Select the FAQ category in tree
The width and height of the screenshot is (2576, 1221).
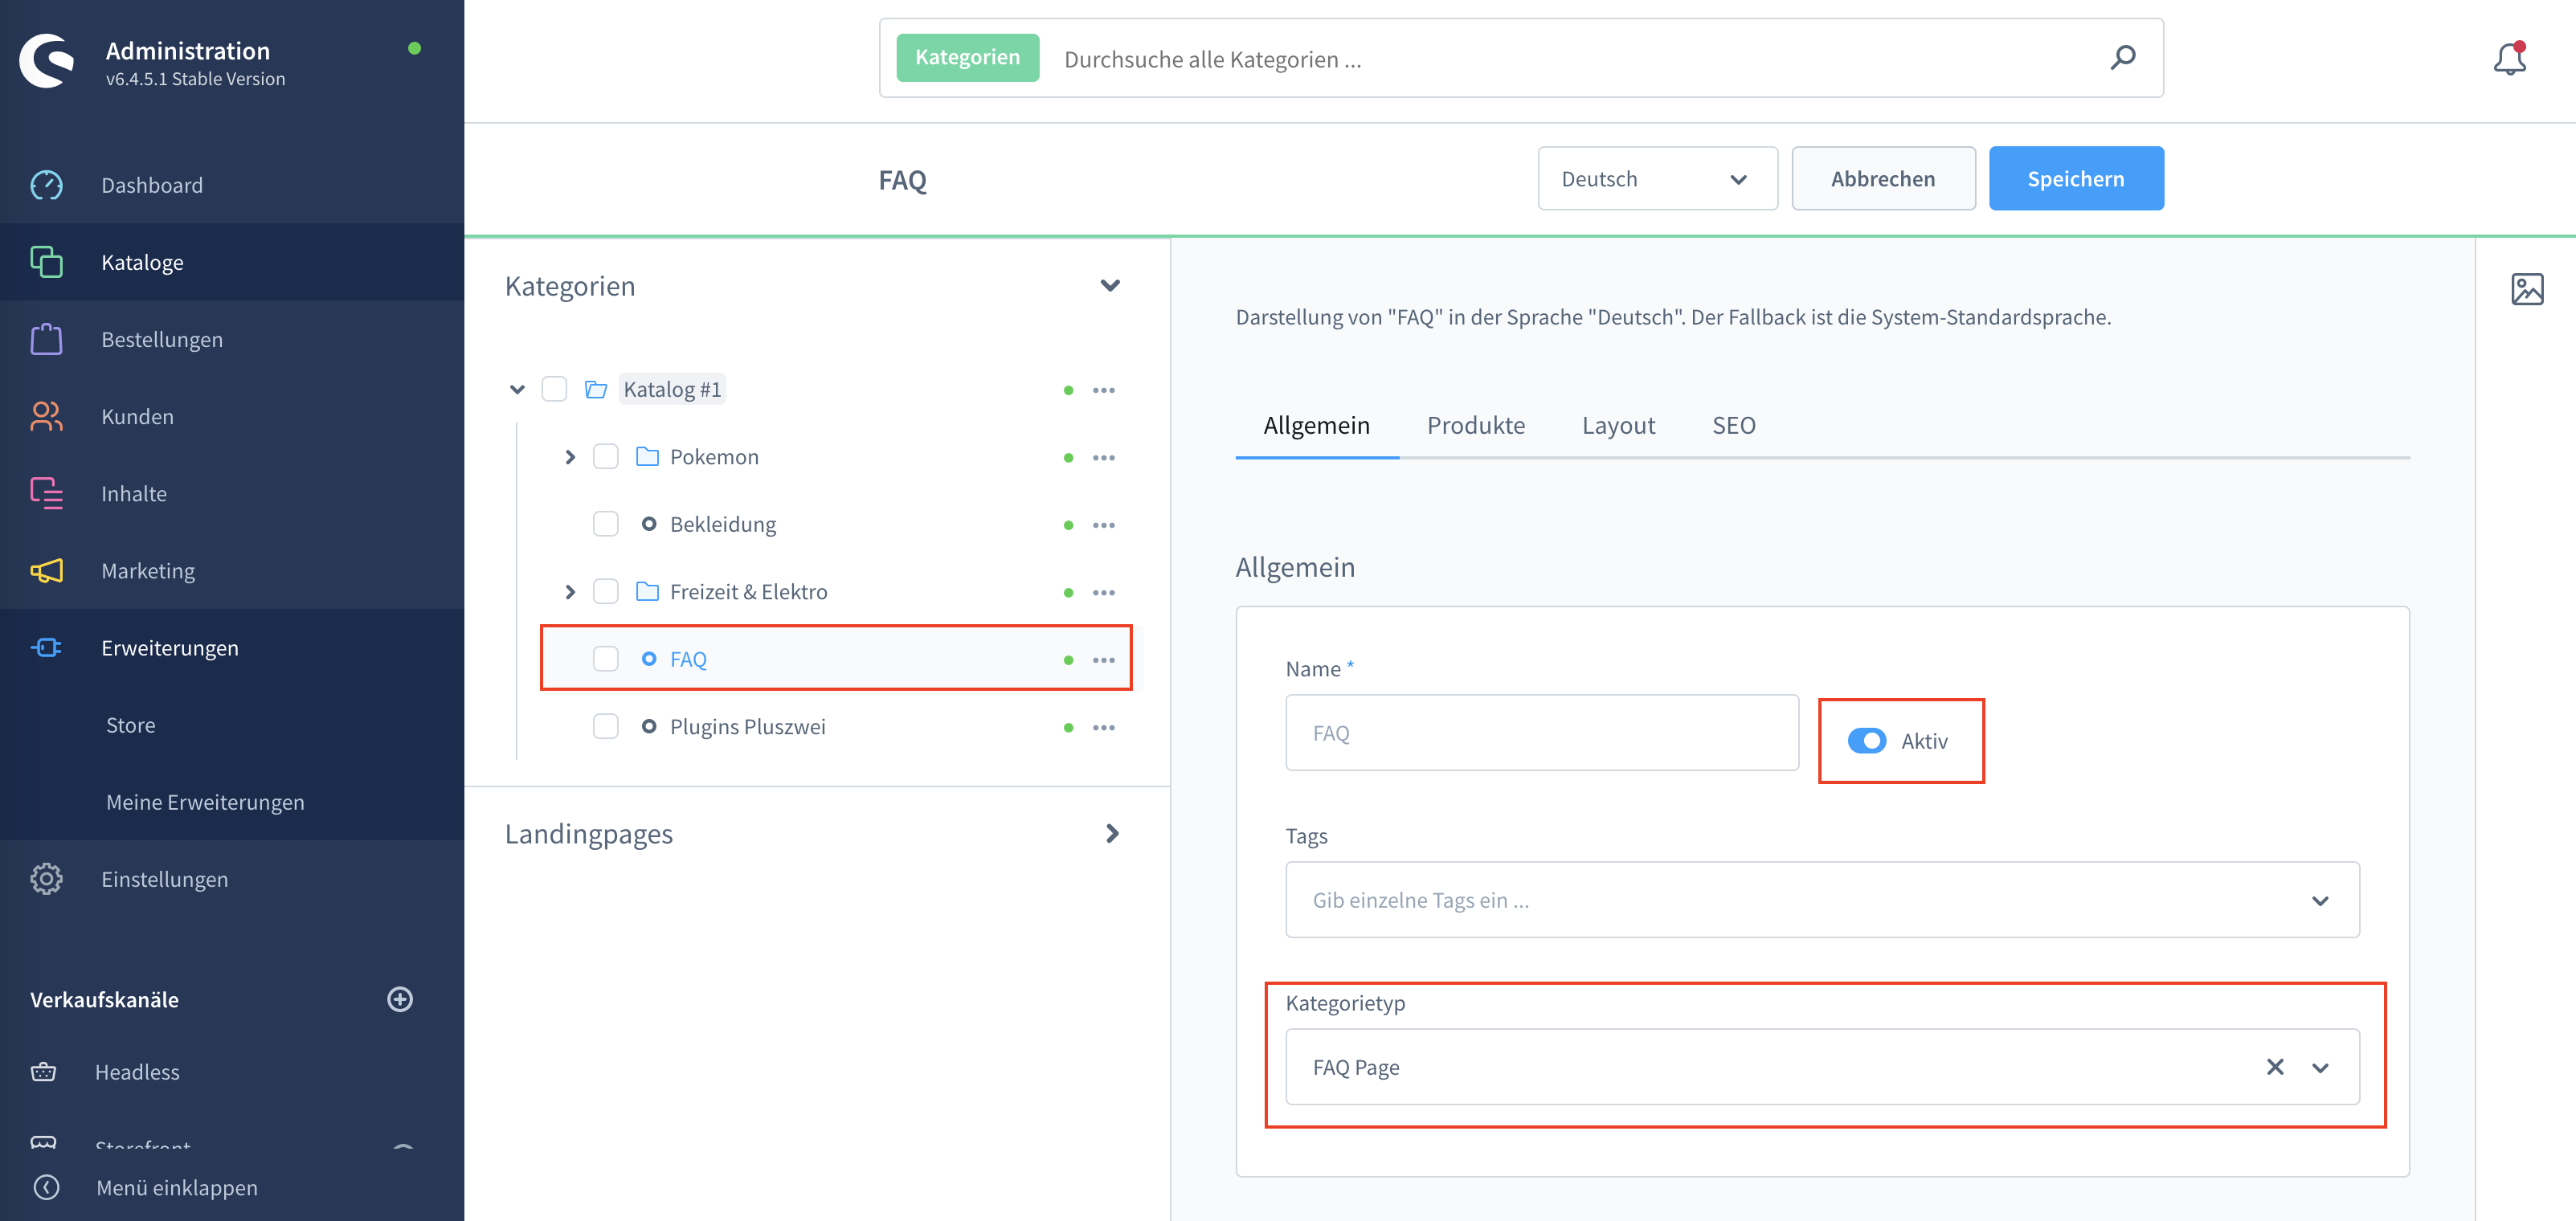[688, 659]
